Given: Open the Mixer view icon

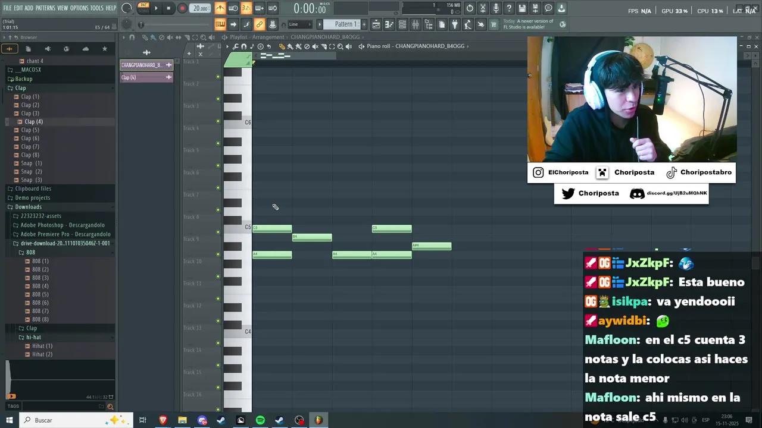Looking at the screenshot, I should tap(416, 24).
